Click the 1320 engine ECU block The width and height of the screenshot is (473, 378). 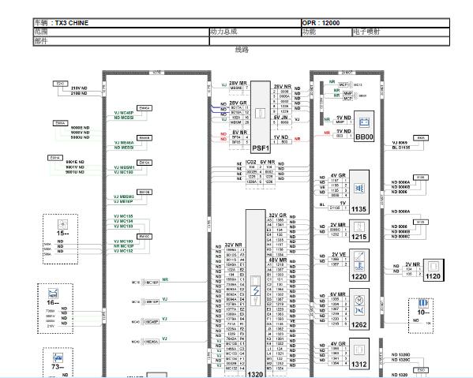tap(256, 294)
